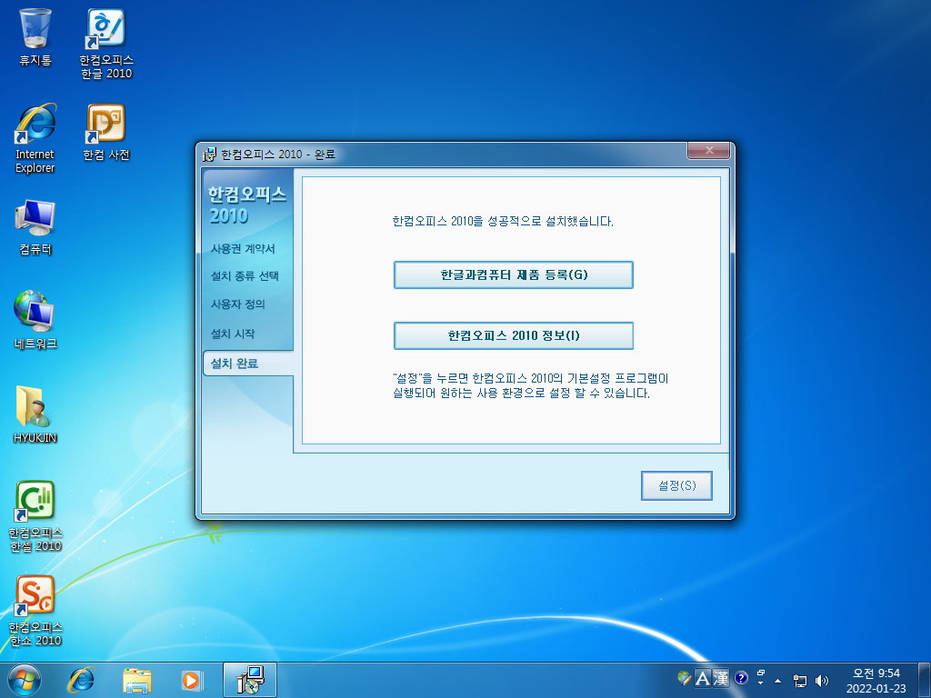Select 설치 시작 step in sidebar
Screen dimensions: 931x698
[233, 334]
